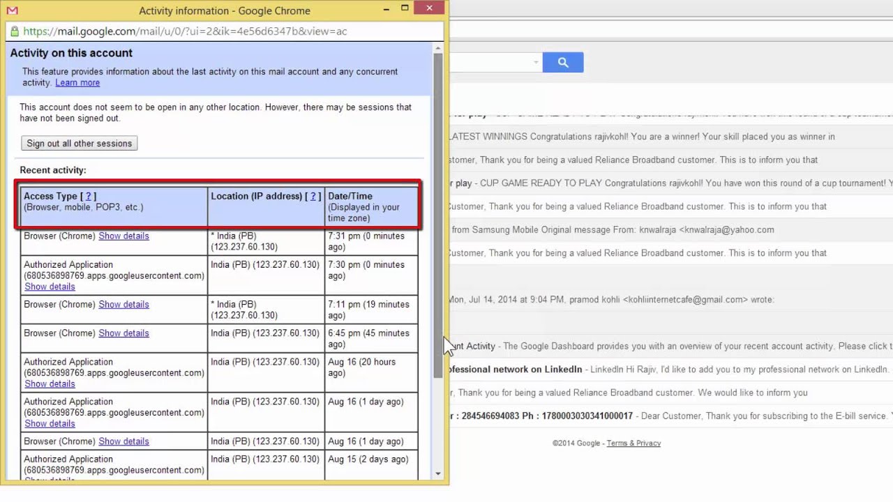Select the '7:31 pm (0 minutes ago)' cell
The height and width of the screenshot is (502, 893).
click(x=371, y=241)
